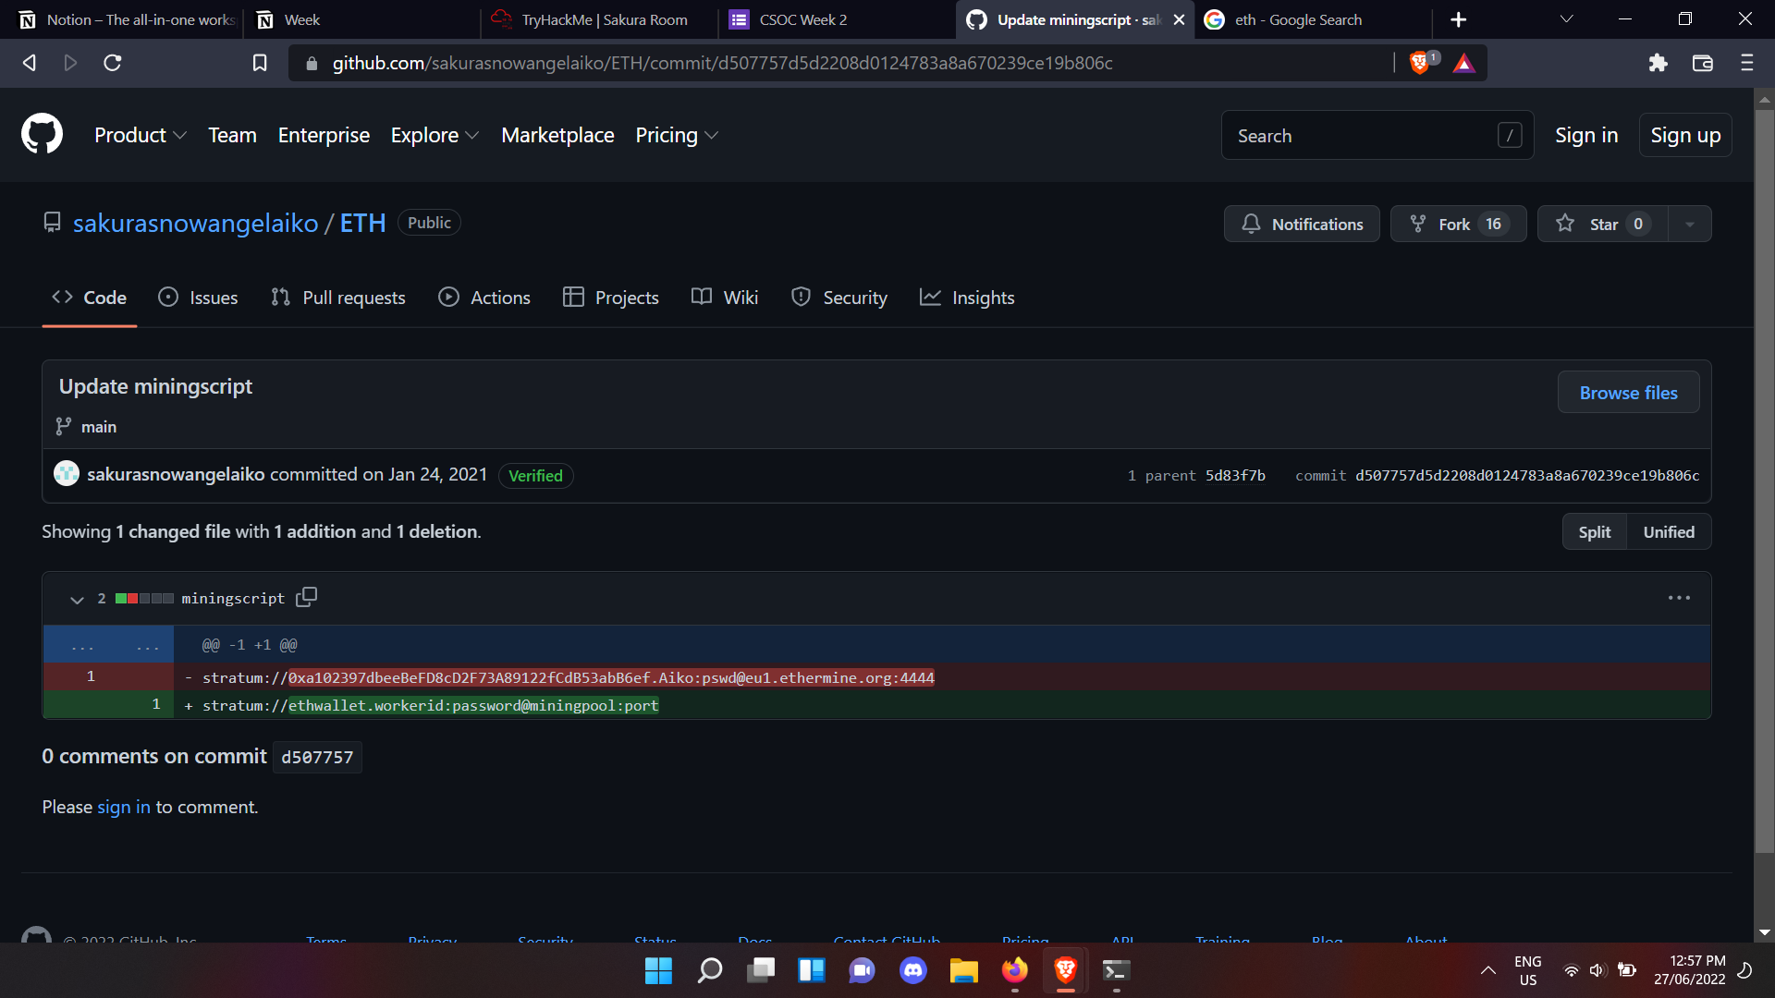Viewport: 1775px width, 998px height.
Task: Expand the Product menu
Action: tap(141, 135)
